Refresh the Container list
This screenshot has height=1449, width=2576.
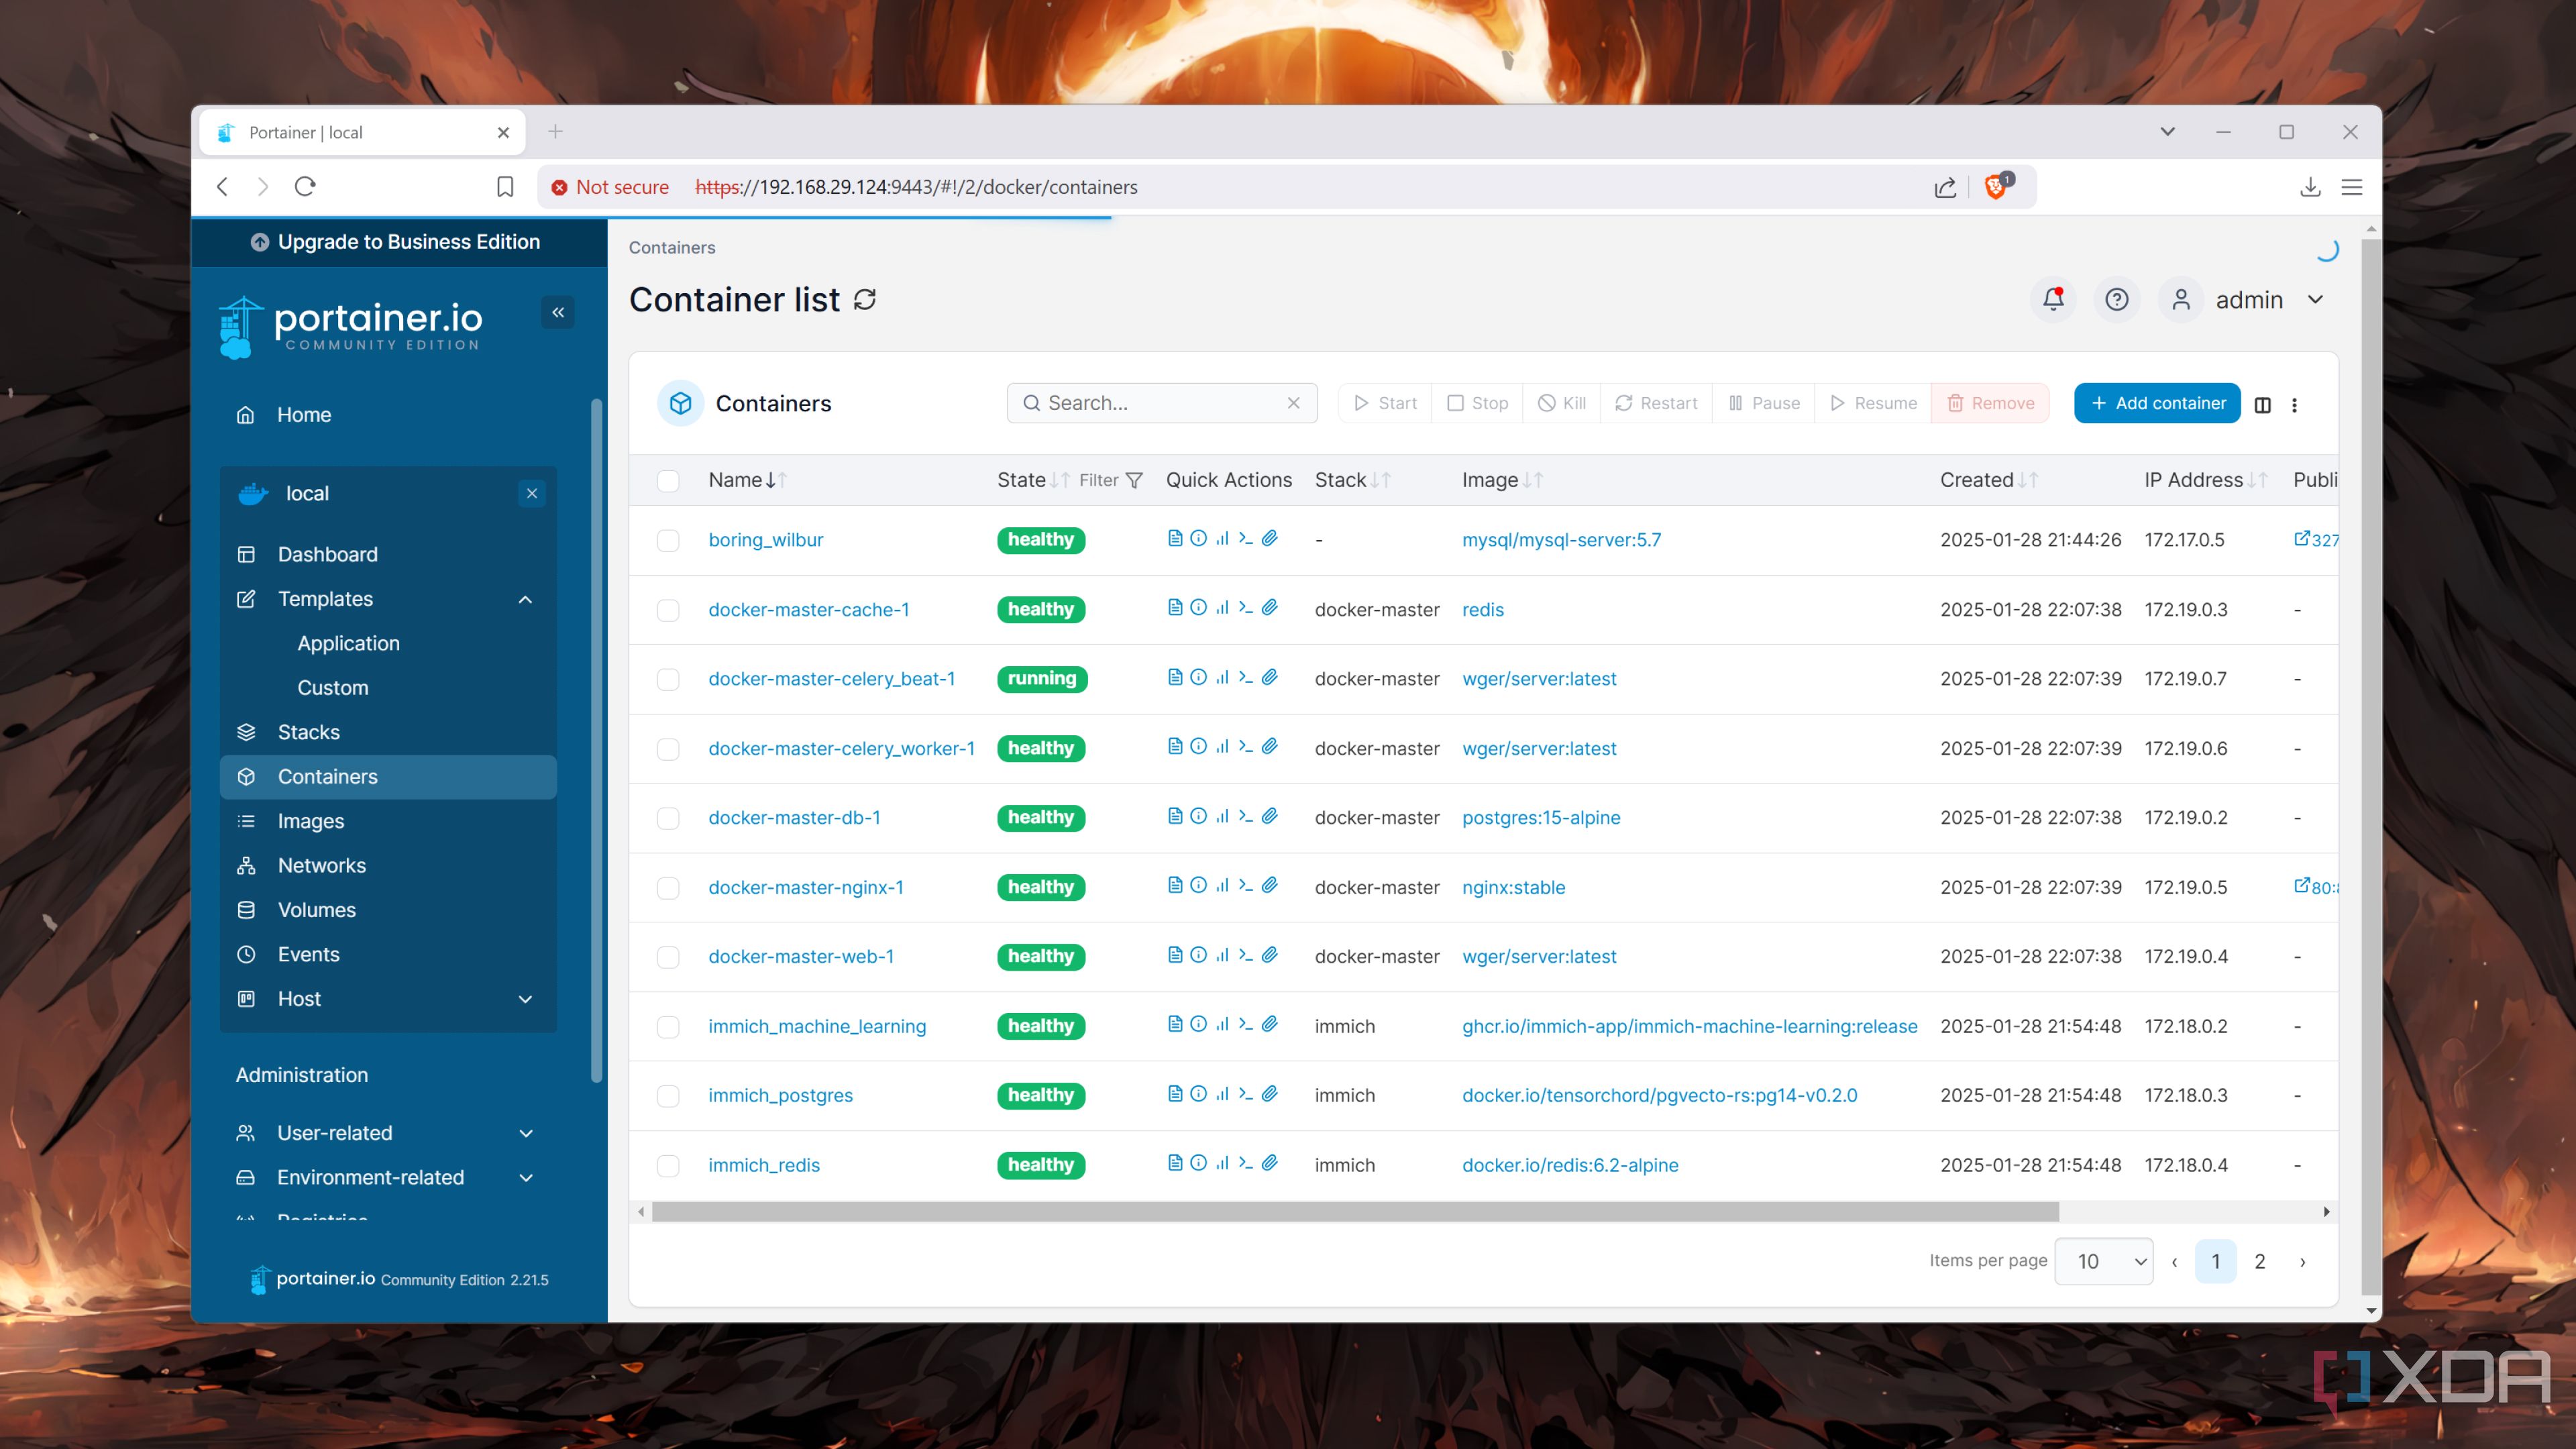click(x=864, y=299)
